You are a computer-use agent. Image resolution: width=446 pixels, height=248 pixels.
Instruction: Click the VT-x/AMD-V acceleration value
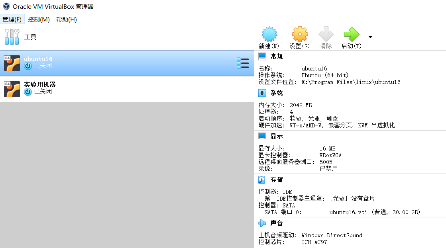point(342,125)
